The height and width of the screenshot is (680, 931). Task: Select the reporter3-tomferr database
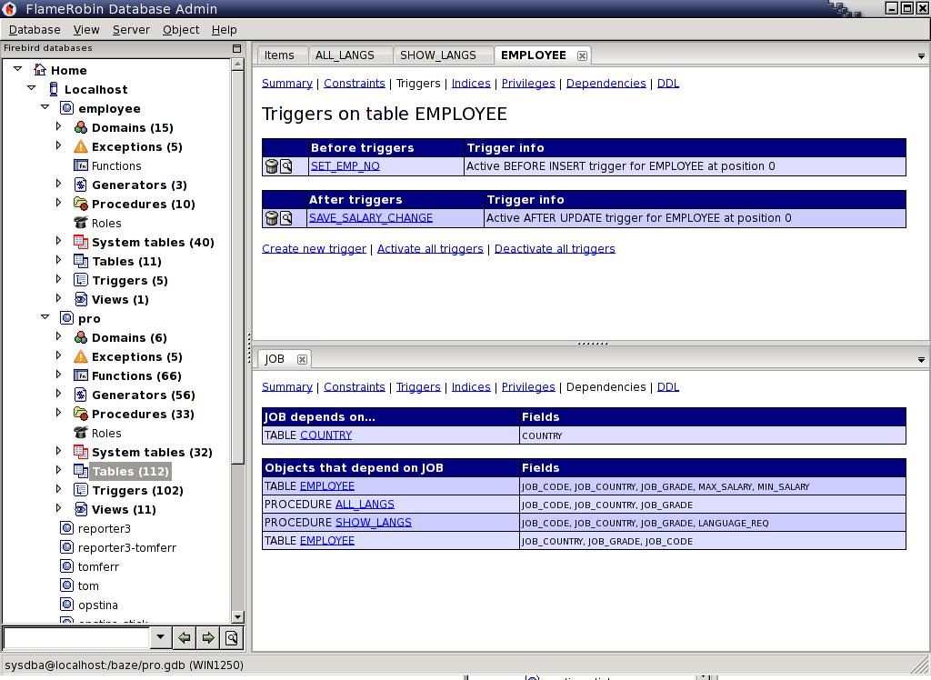(127, 547)
